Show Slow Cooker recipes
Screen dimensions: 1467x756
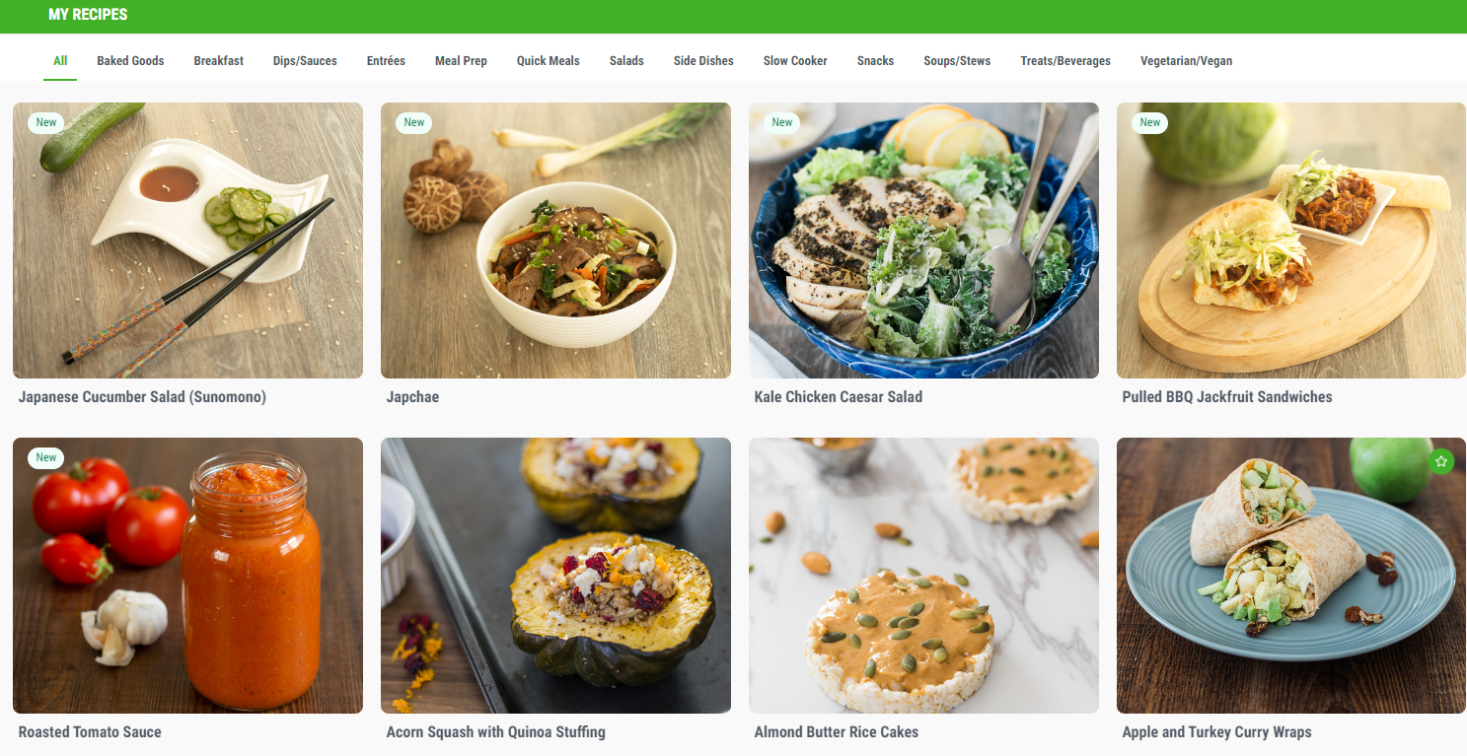click(x=795, y=61)
